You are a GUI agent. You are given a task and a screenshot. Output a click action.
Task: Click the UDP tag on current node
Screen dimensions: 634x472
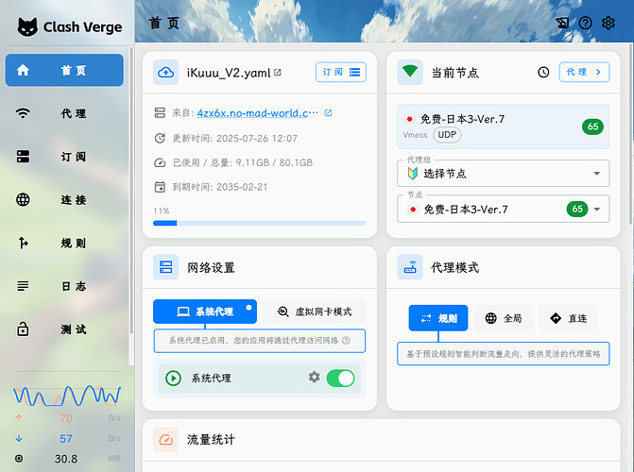[x=447, y=135]
